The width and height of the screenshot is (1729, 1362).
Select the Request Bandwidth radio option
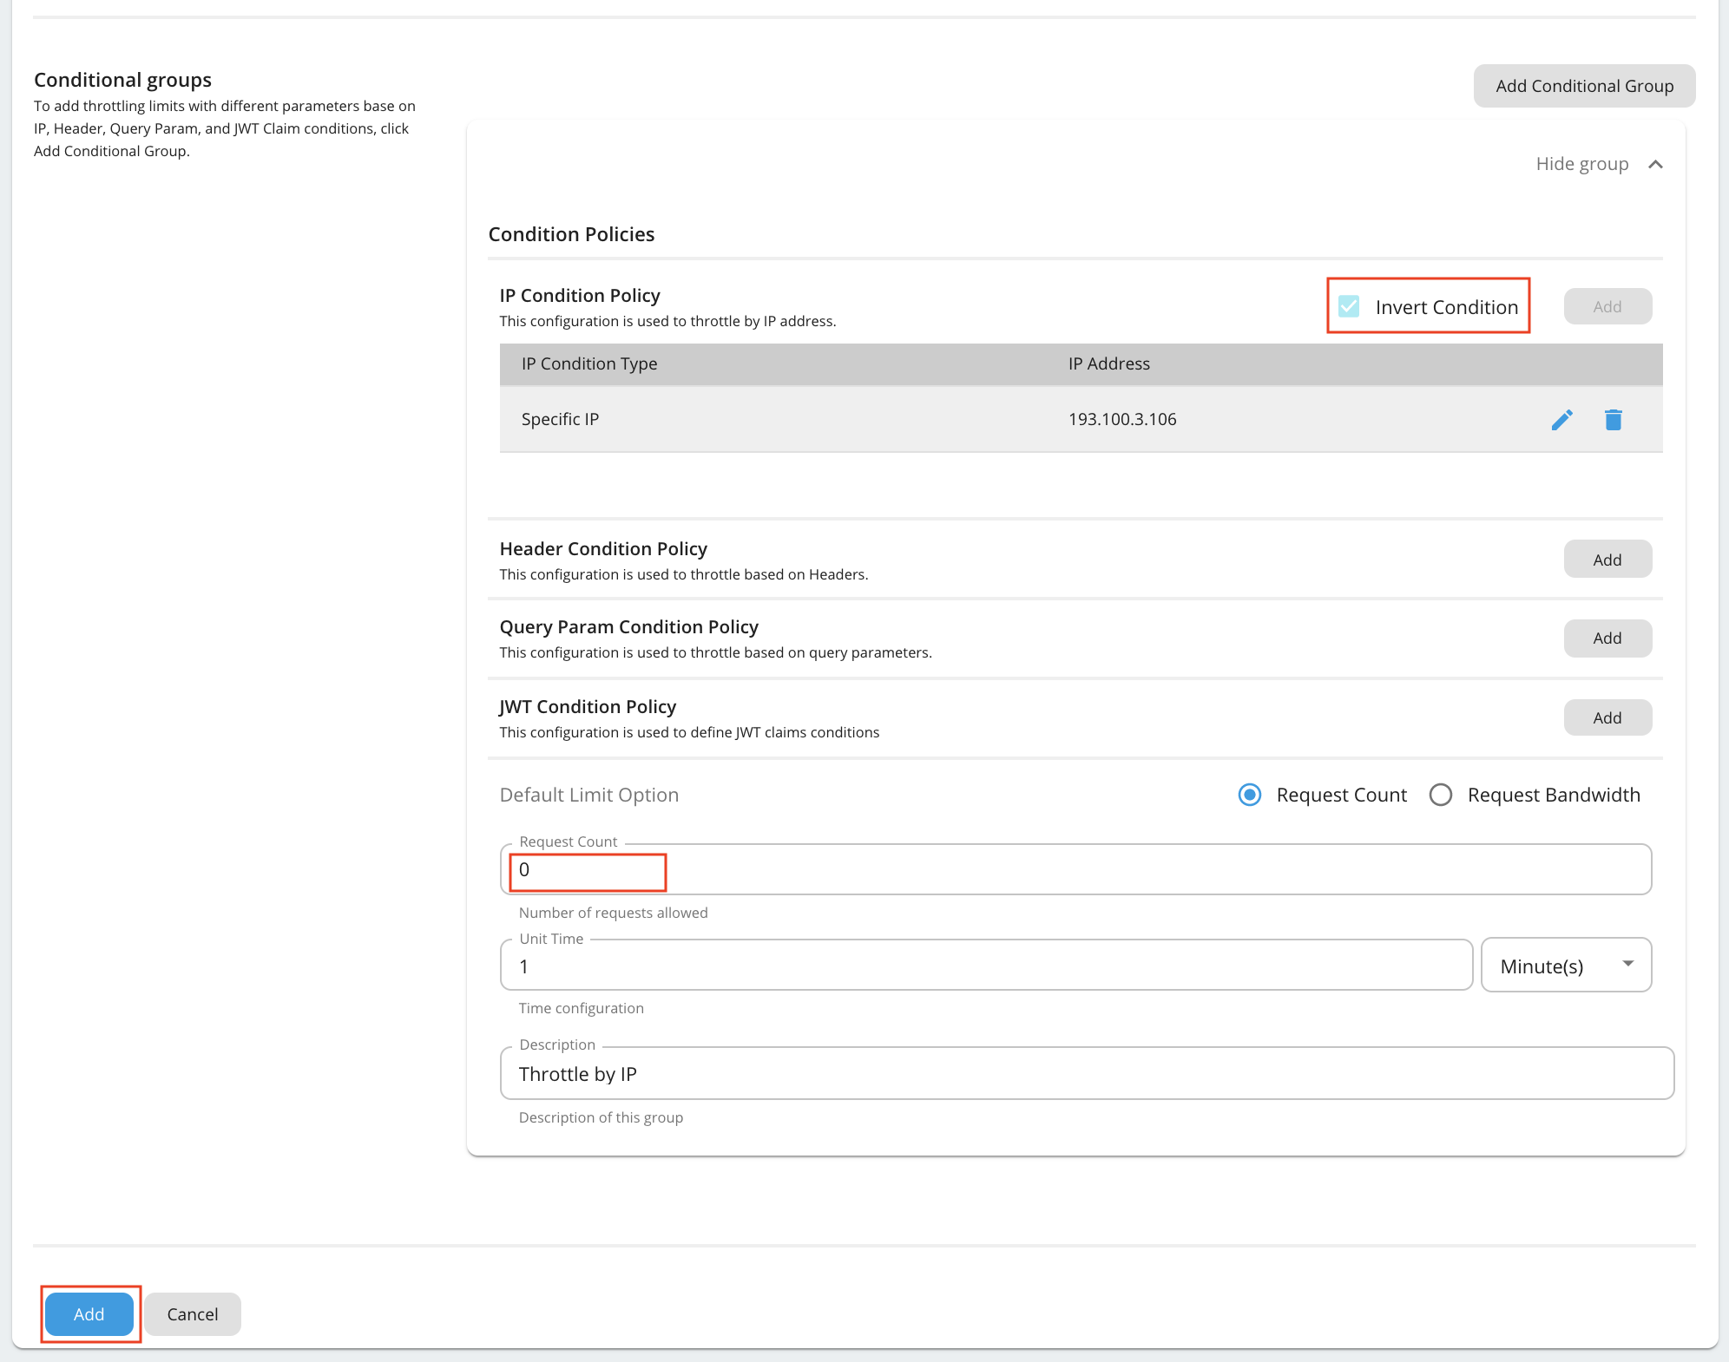[1441, 795]
